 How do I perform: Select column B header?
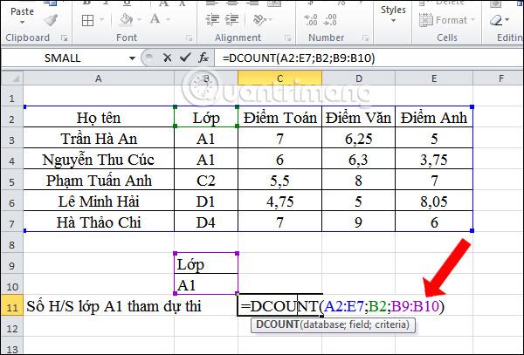click(x=206, y=79)
